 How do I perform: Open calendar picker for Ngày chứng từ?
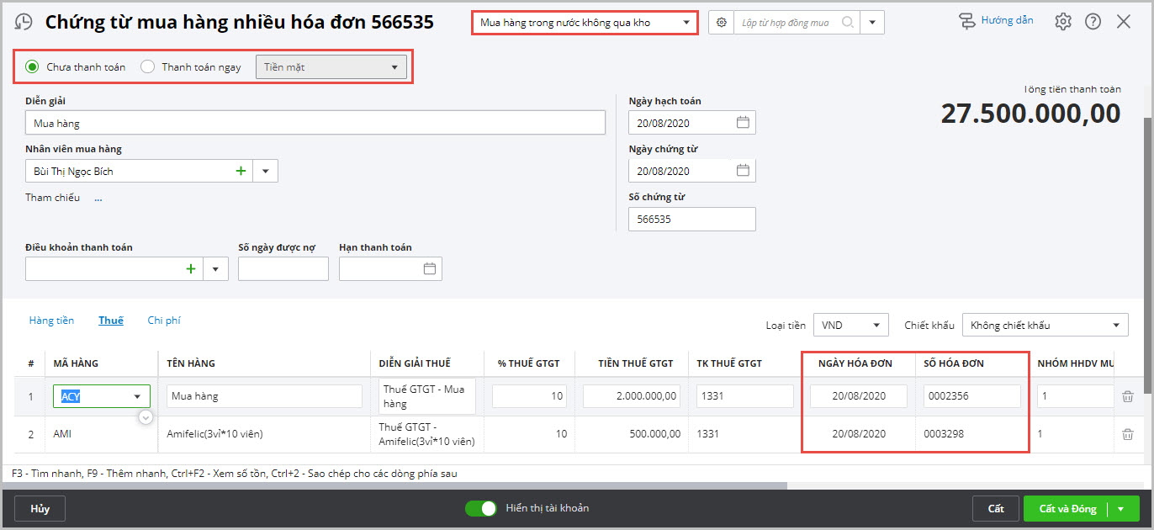point(743,171)
